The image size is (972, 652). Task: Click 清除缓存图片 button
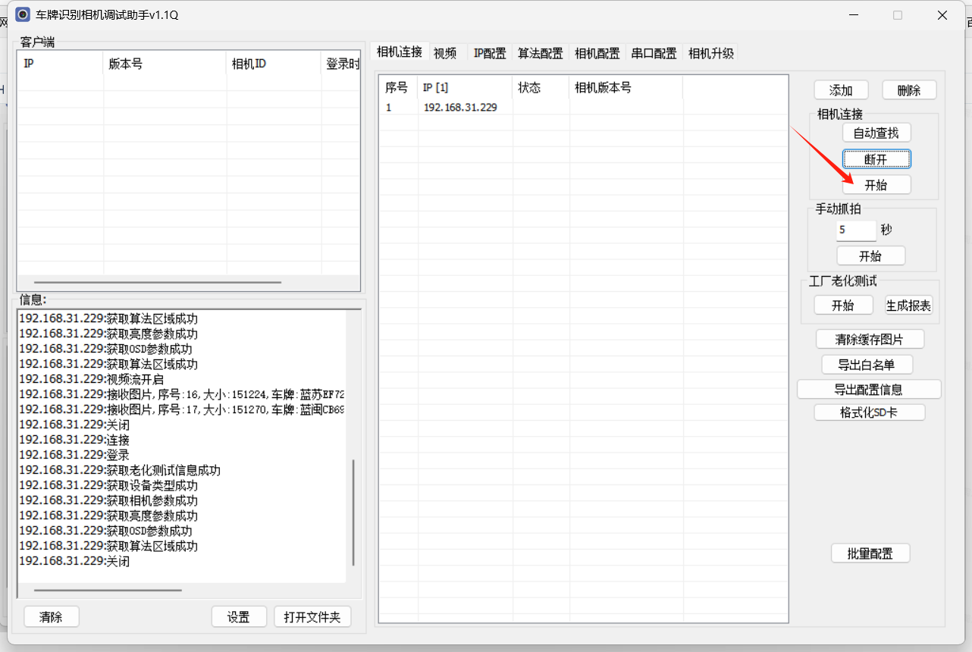click(870, 339)
